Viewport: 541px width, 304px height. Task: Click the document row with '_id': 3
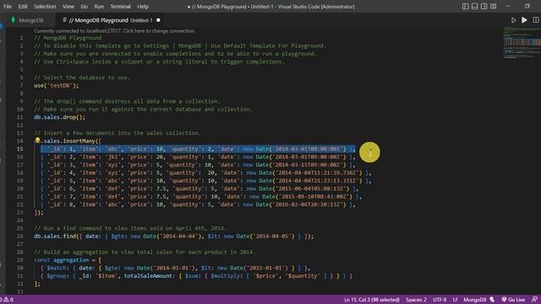tap(198, 165)
